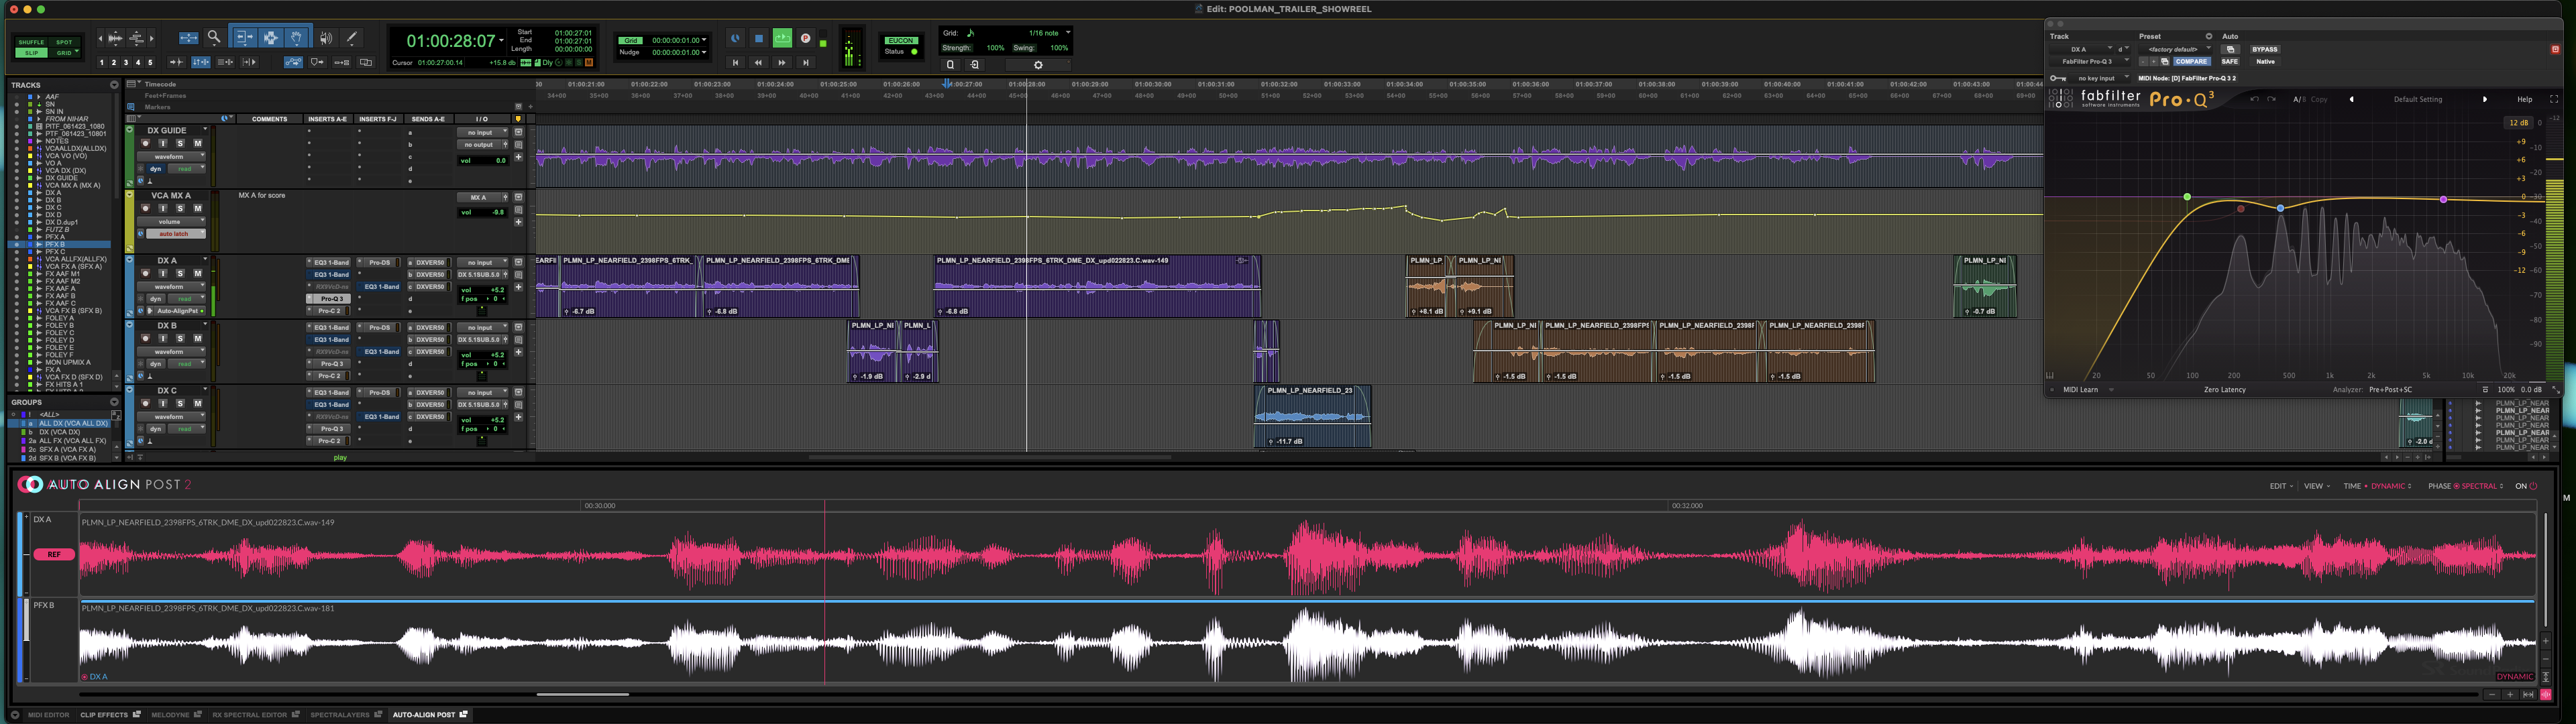Image resolution: width=2576 pixels, height=724 pixels.
Task: Click the Grid settings gear icon
Action: point(1039,66)
